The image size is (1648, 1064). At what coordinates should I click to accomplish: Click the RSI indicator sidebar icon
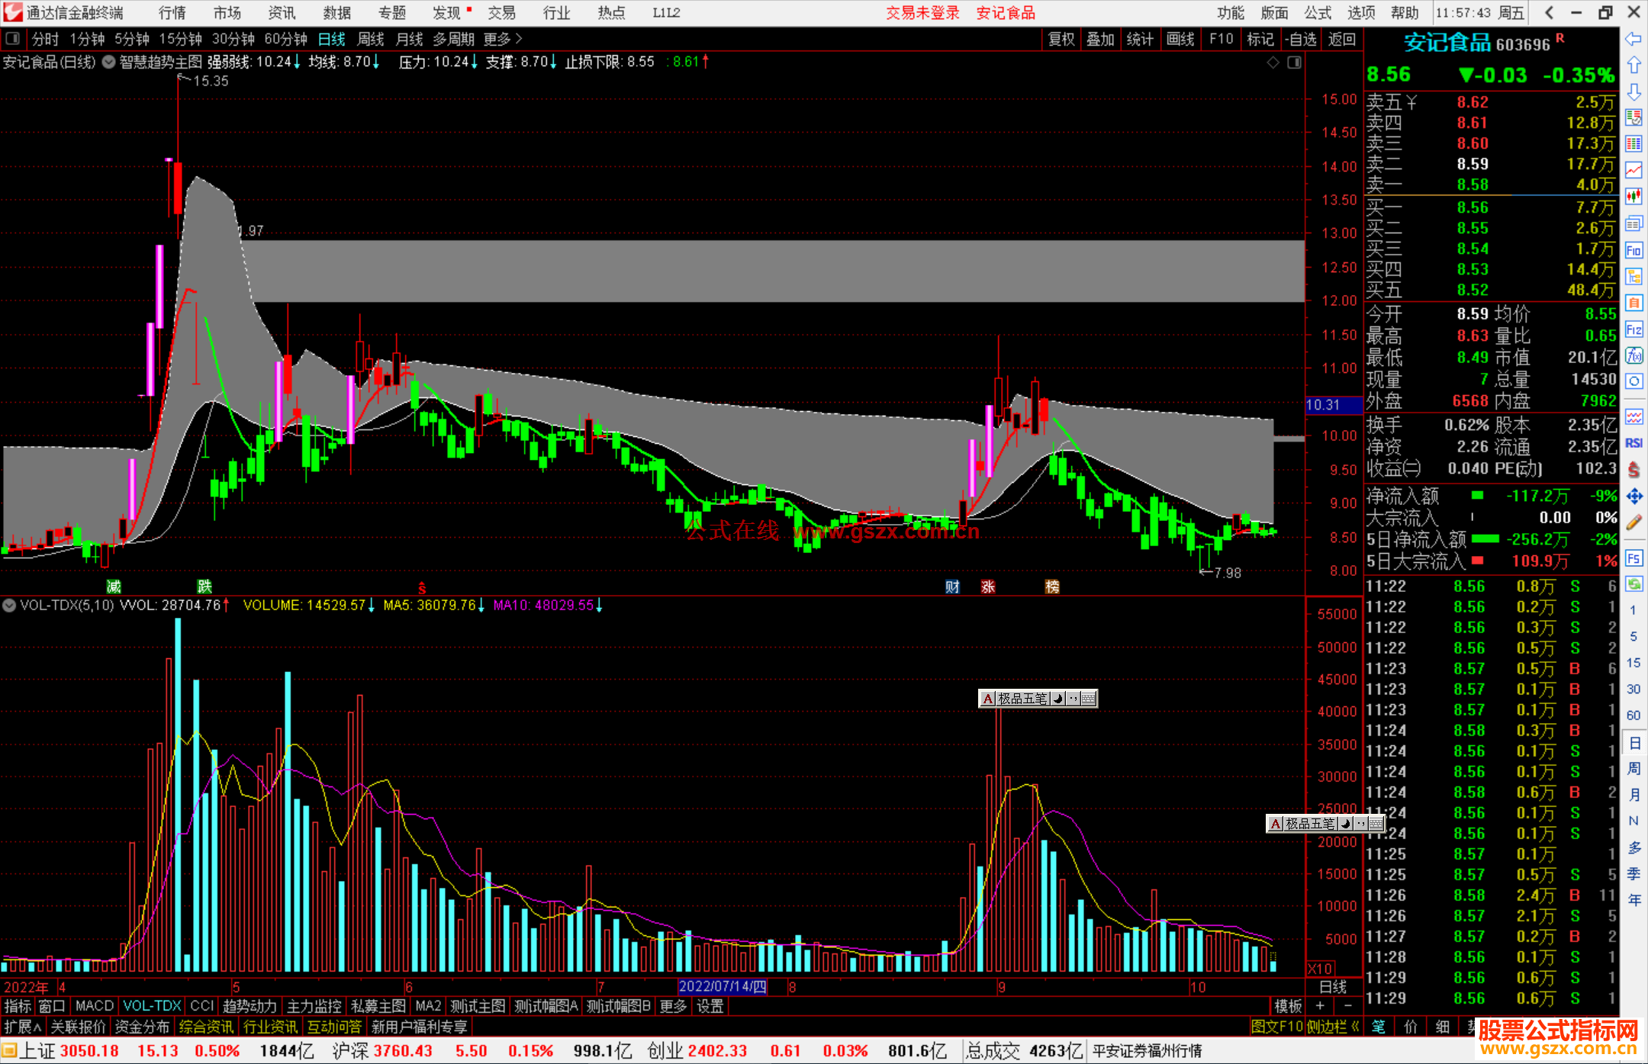coord(1634,443)
